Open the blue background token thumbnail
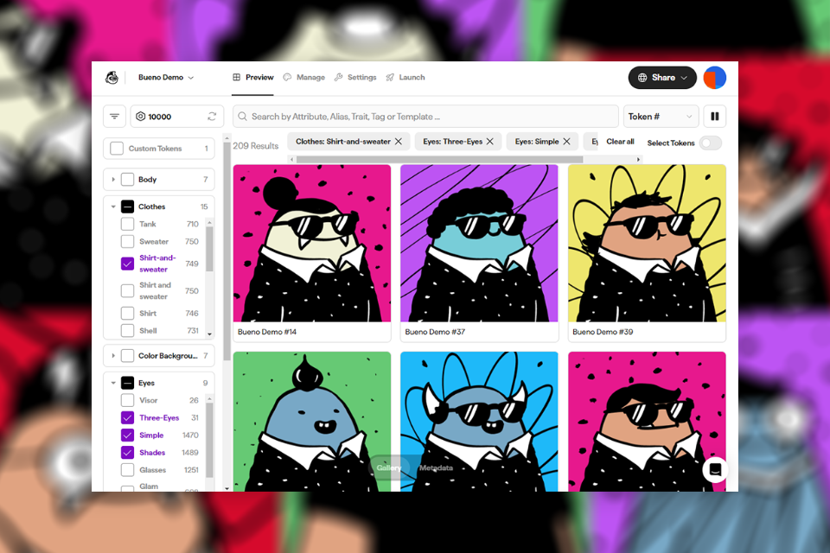830x553 pixels. (x=479, y=422)
